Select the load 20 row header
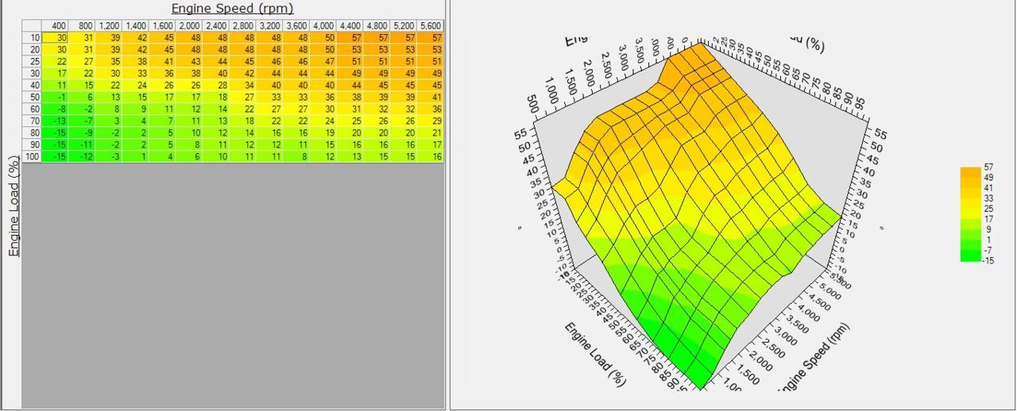 point(32,49)
